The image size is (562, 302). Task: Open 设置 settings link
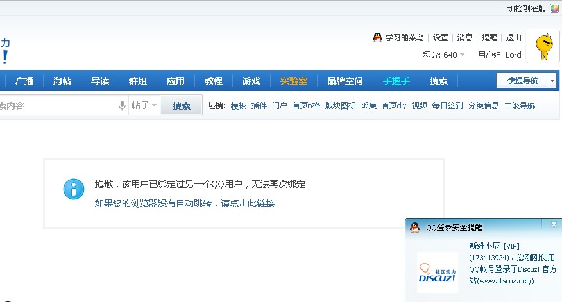pyautogui.click(x=441, y=38)
